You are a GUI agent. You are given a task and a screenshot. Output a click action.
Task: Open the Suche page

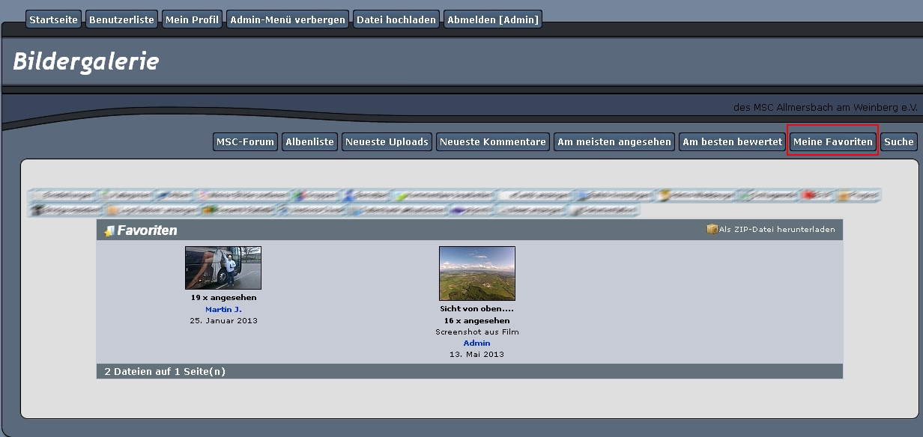click(898, 141)
